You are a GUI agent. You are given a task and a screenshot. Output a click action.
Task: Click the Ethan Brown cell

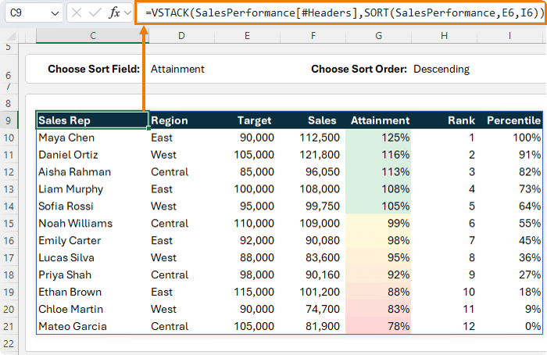coord(92,292)
